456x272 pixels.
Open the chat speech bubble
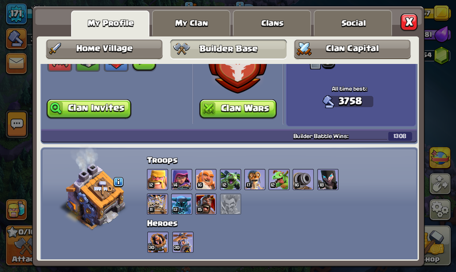[17, 124]
